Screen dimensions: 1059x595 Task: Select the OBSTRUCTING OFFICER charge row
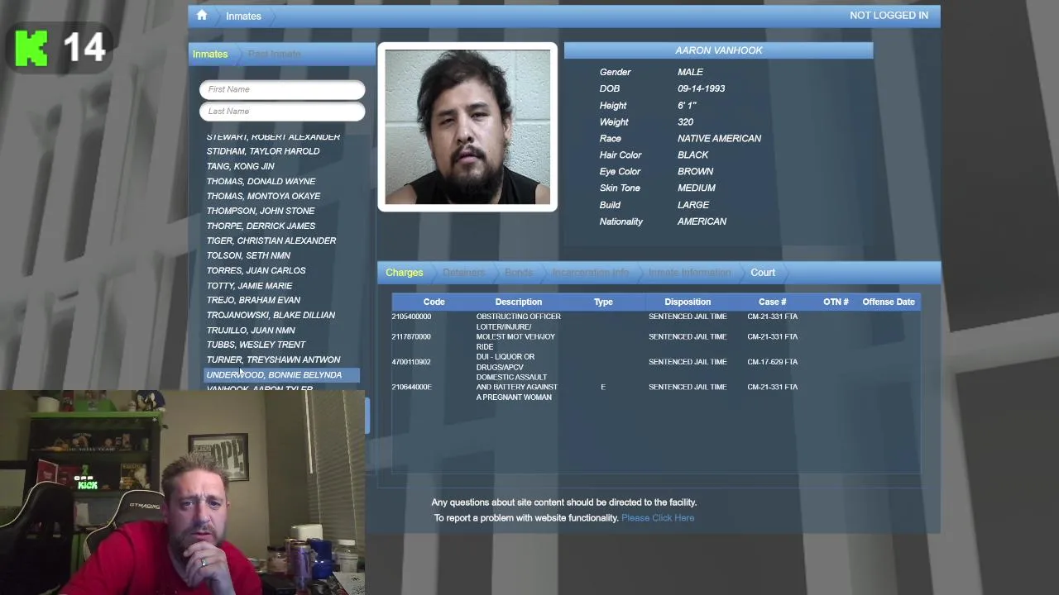pos(655,317)
